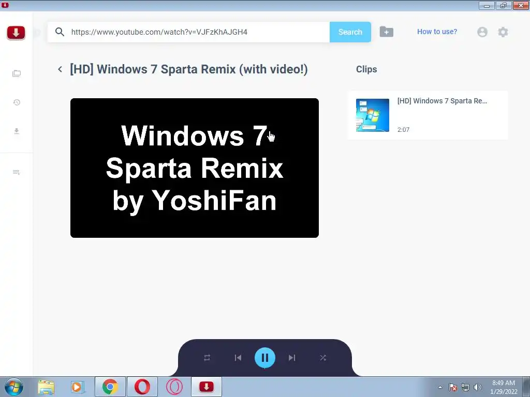
Task: Click the 2:07 clip duration
Action: 403,130
